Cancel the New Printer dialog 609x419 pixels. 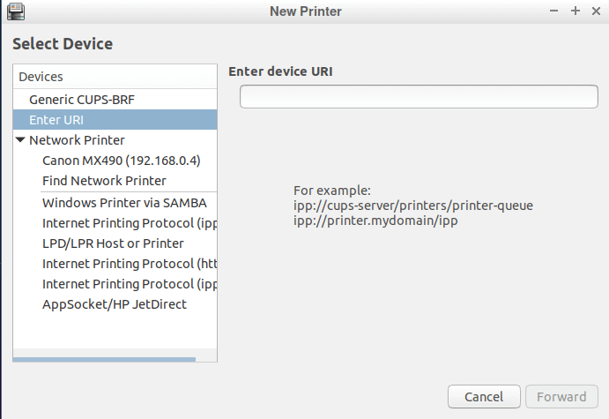(484, 396)
